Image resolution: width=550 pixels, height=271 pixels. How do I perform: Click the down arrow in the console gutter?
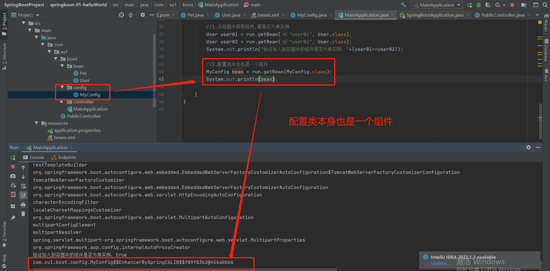pos(23,177)
